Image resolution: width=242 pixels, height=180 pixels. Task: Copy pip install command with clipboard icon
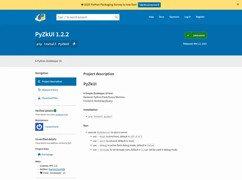click(74, 44)
